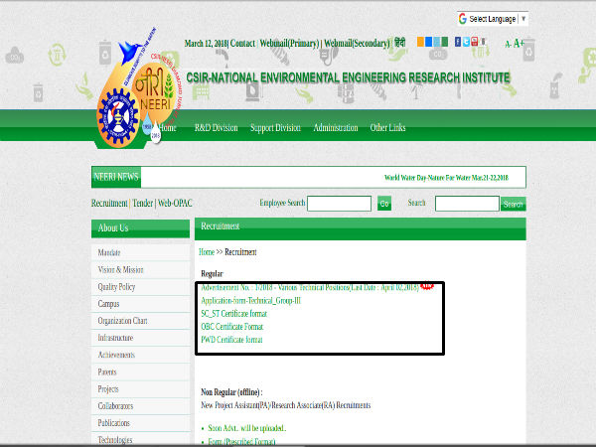Open SC_ST Certificate format link
This screenshot has width=596, height=447.
[233, 314]
